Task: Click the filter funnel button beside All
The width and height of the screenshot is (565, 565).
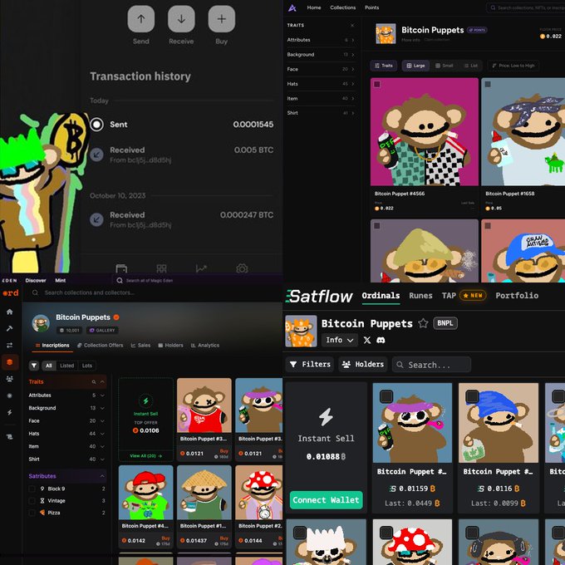Action: (x=34, y=366)
